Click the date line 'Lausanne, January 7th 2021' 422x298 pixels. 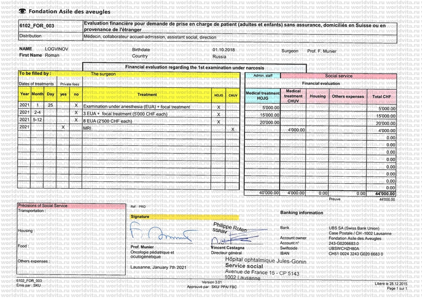158,267
